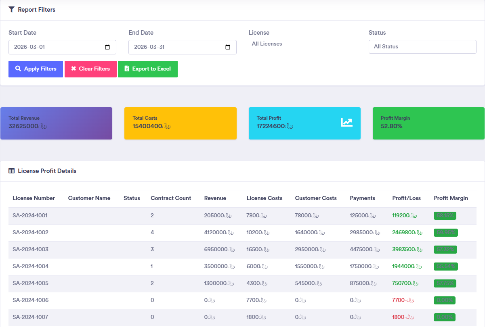485x327 pixels.
Task: Click revenue 6950000 for SA-2024-1003
Action: coord(219,250)
